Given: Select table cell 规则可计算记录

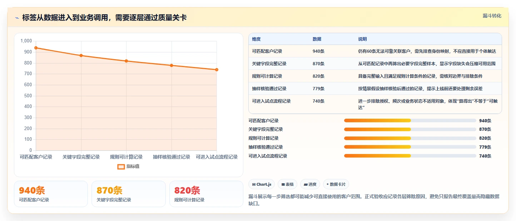Looking at the screenshot, I should click(267, 76).
